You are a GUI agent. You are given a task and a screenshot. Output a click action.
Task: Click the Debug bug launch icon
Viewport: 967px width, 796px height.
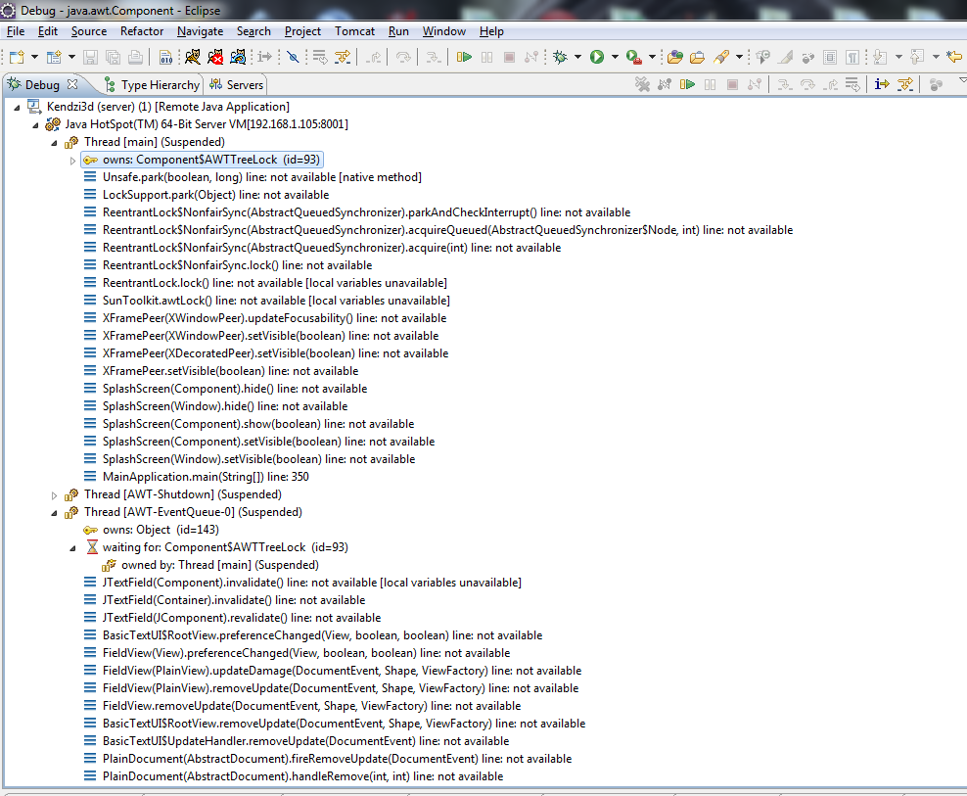point(560,57)
